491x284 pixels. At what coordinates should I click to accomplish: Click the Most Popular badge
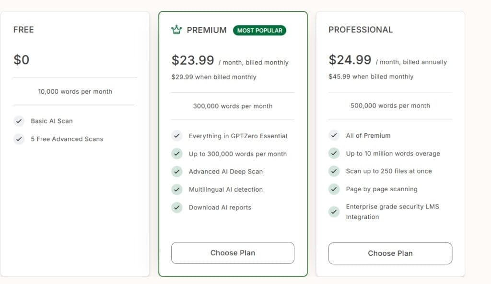tap(259, 30)
